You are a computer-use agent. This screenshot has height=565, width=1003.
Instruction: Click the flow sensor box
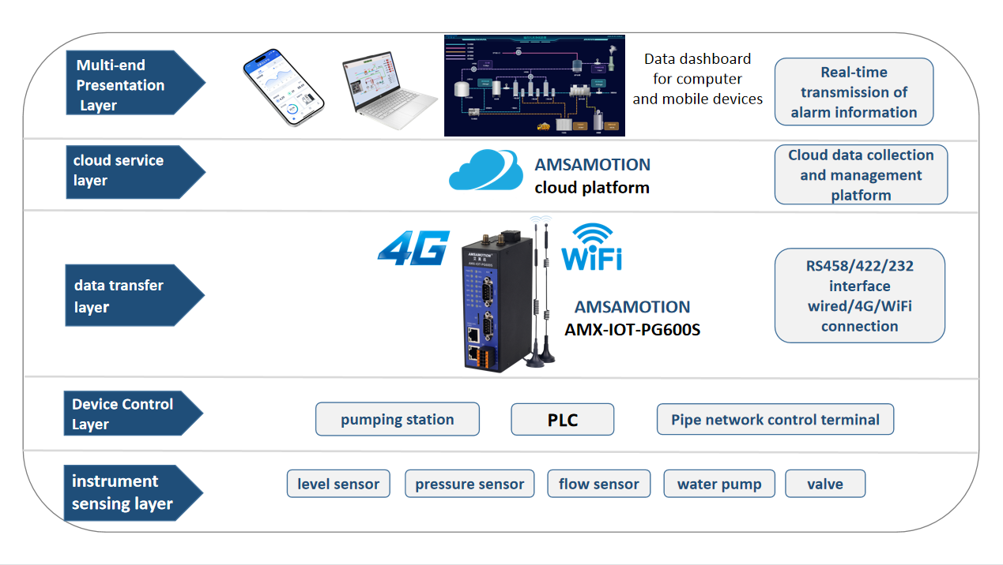(599, 484)
